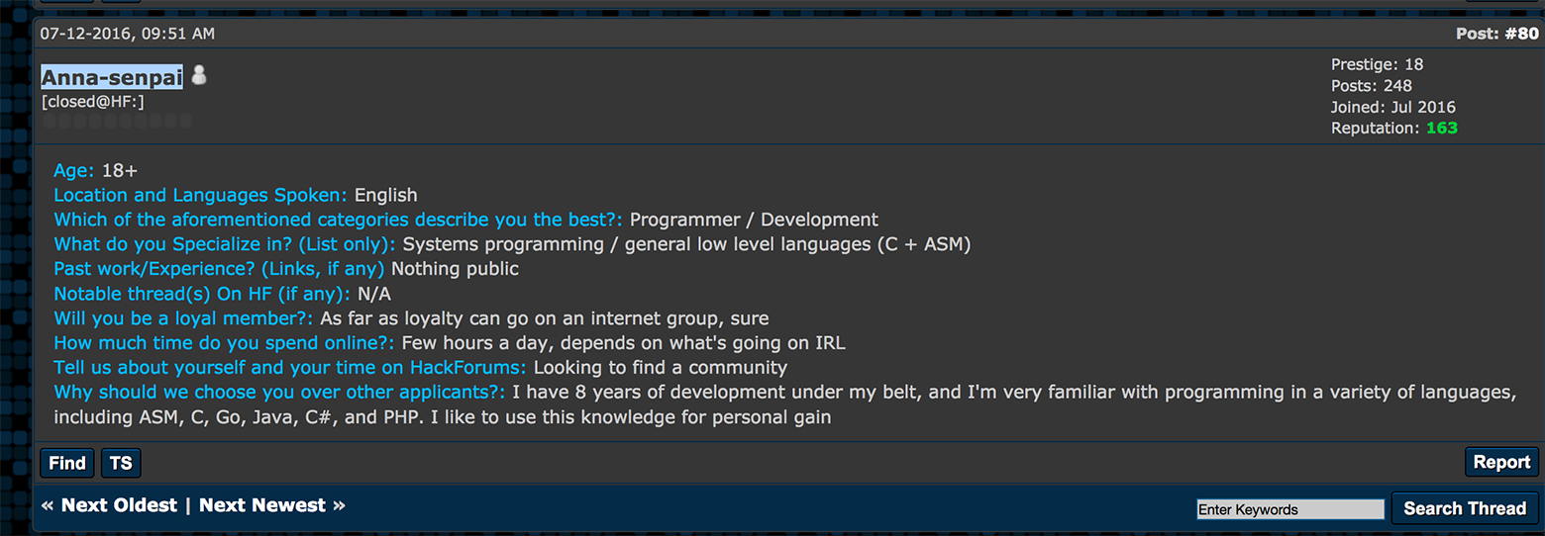
Task: Click the right double-arrow after Next Newest
Action: 339,505
